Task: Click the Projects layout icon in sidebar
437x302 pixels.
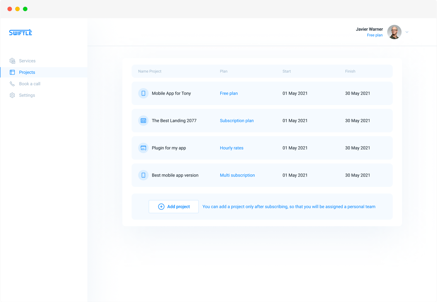Action: tap(12, 72)
